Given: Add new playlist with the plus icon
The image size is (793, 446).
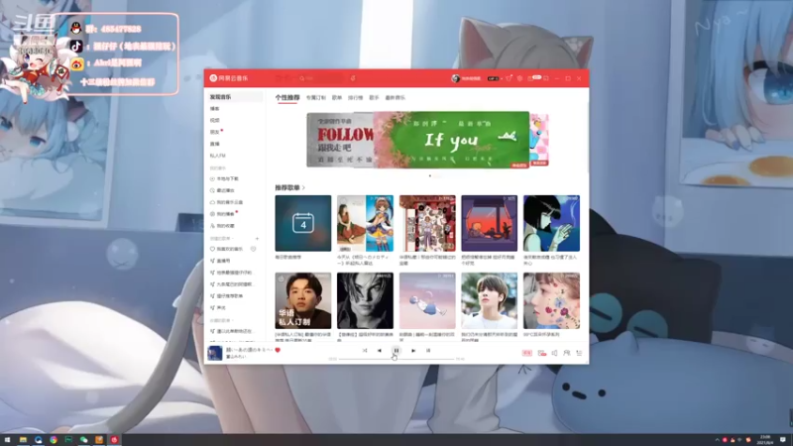Looking at the screenshot, I should tap(257, 238).
